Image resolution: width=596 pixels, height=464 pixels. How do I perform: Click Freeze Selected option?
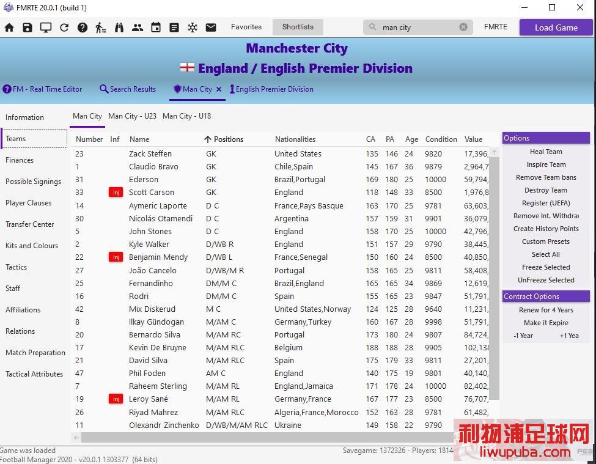[x=546, y=267]
